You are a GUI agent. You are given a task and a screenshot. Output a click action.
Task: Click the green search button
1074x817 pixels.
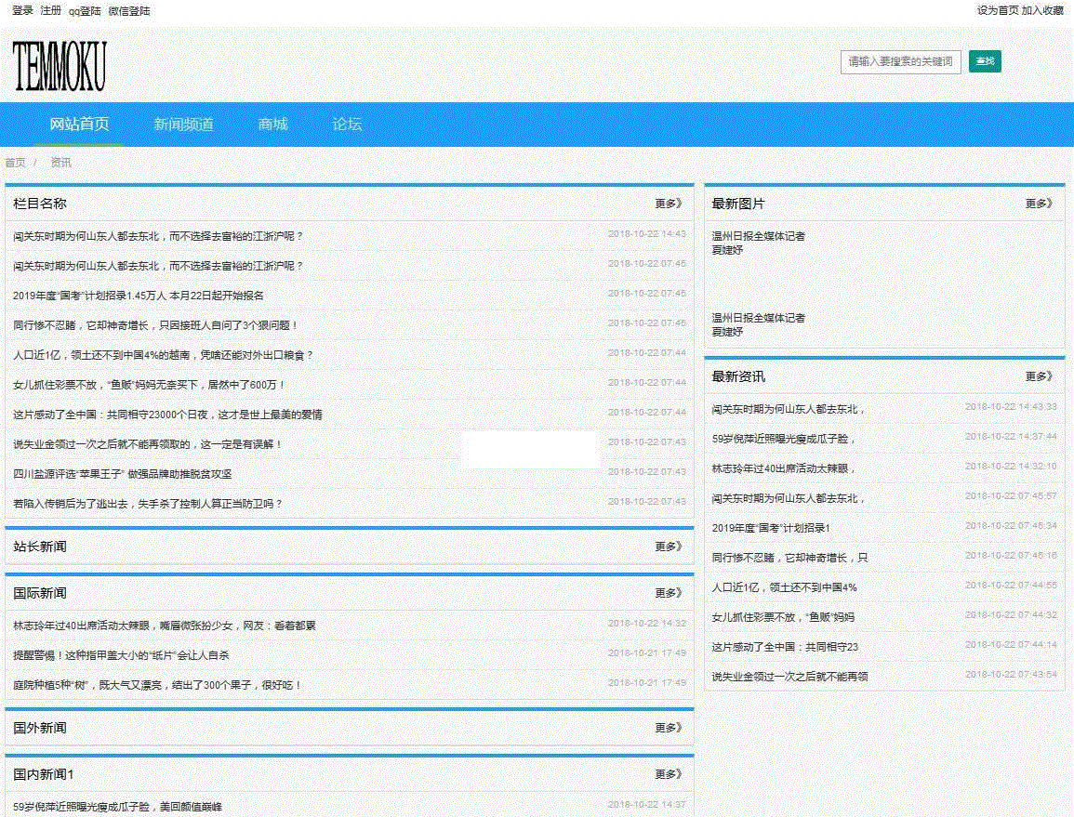coord(985,61)
